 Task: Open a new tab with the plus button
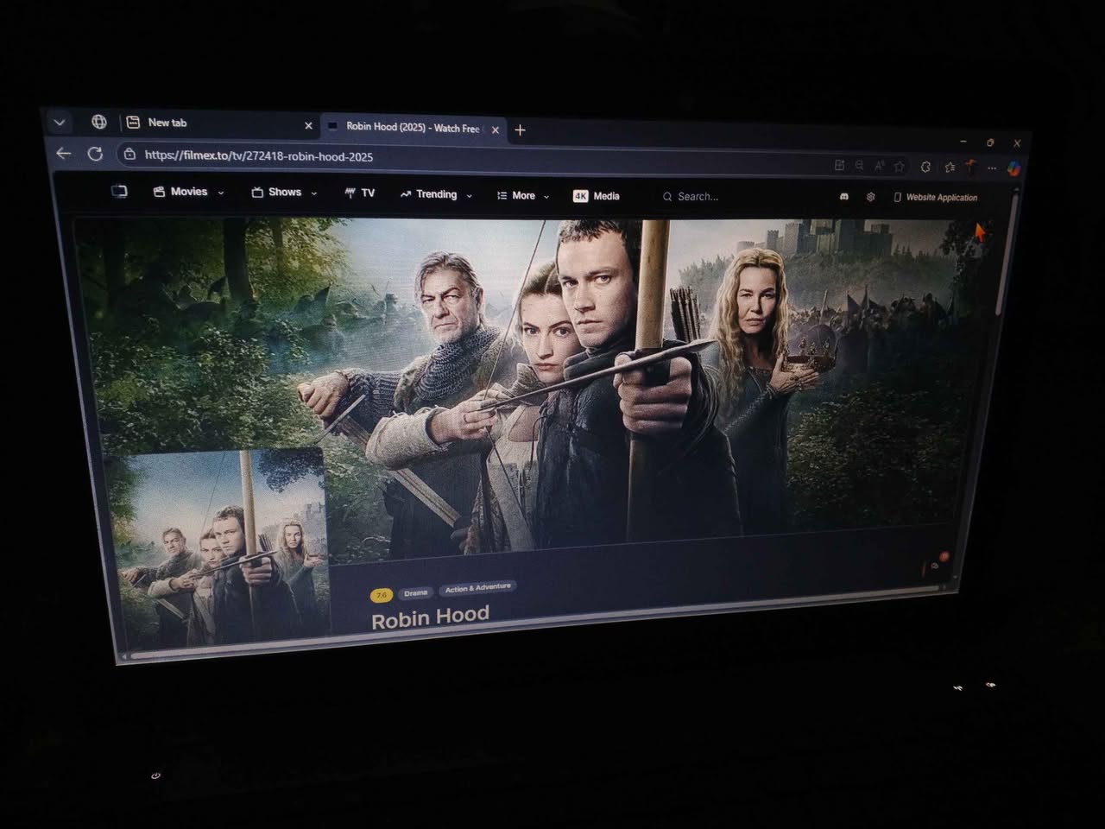coord(520,130)
